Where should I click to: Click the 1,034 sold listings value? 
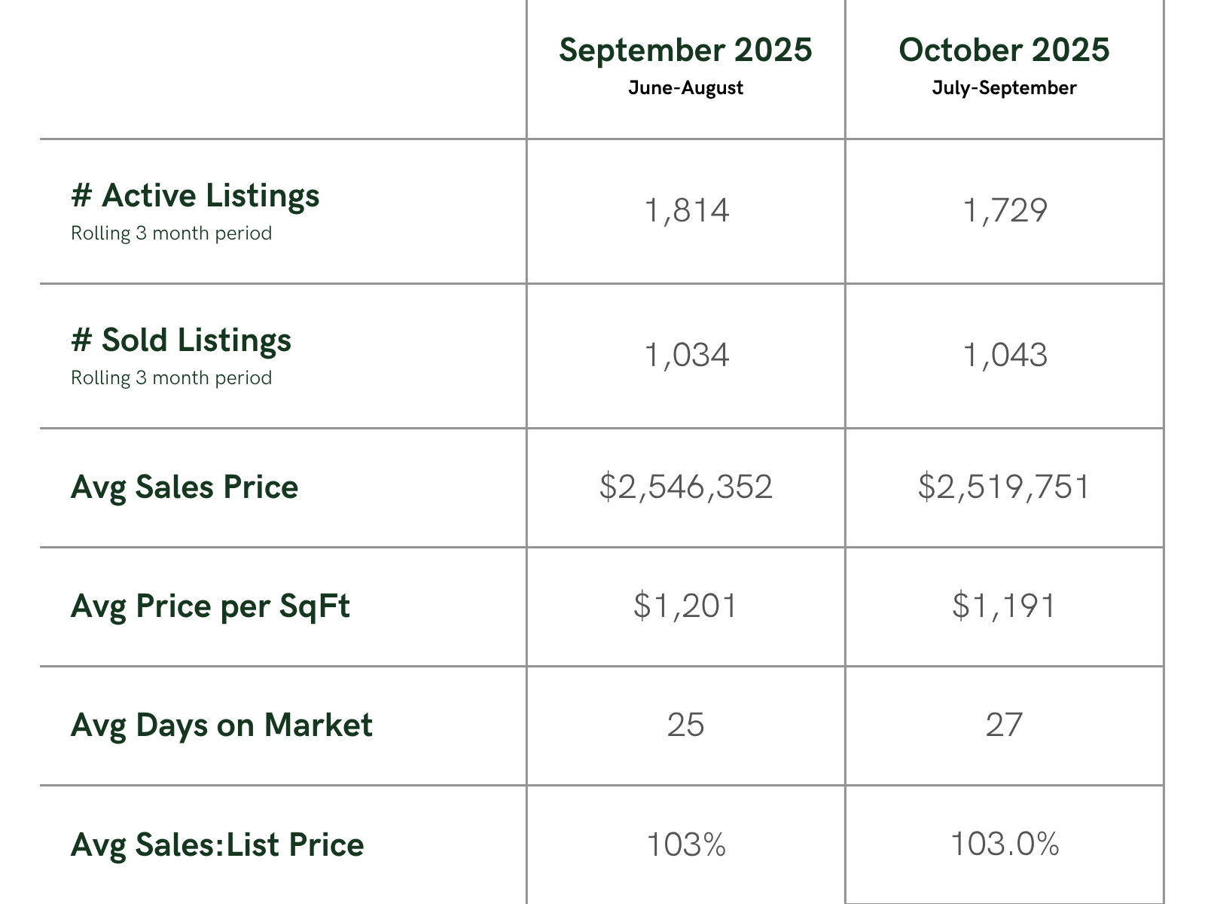pos(686,355)
